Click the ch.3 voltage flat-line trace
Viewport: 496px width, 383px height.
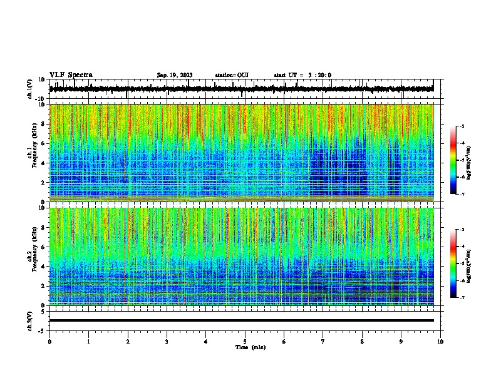[x=242, y=320]
